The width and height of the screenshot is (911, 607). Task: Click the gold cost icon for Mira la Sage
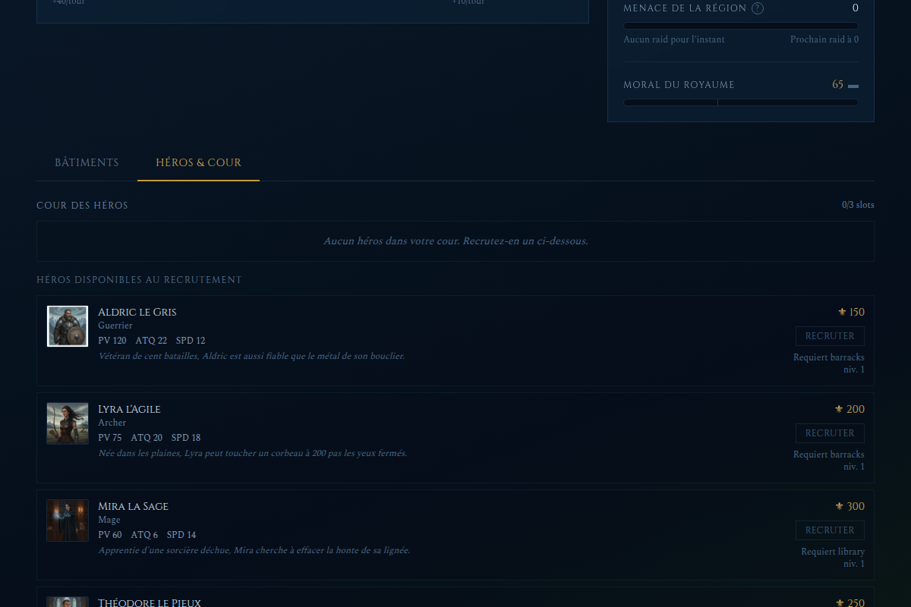[x=839, y=506]
